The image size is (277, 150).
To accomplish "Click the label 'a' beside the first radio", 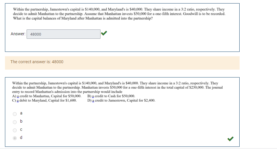I will [x=21, y=113].
